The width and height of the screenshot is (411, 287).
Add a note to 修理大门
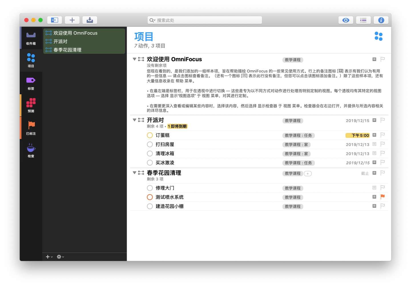tap(374, 188)
